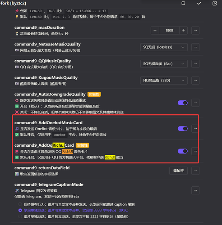Viewport: 222px width, 225px height.
Task: Click the maxDuration value field showing 1800
Action: pos(169,31)
